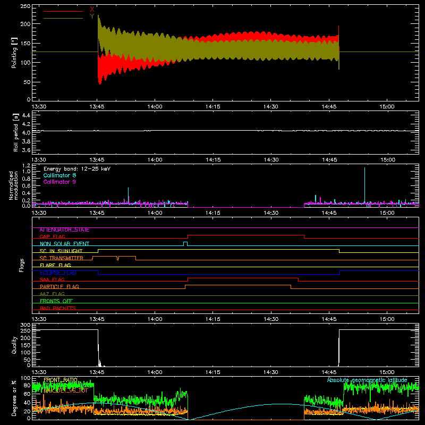This screenshot has width=425, height=425.
Task: Click the Quality axis title
Action: tap(14, 345)
